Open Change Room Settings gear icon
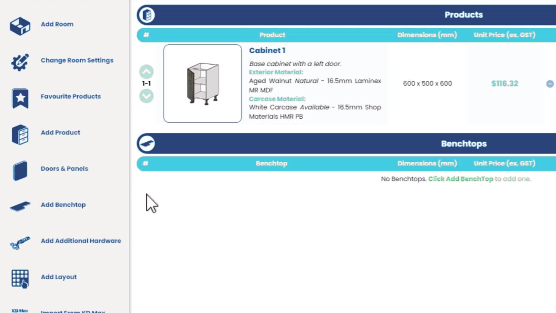 pos(20,62)
